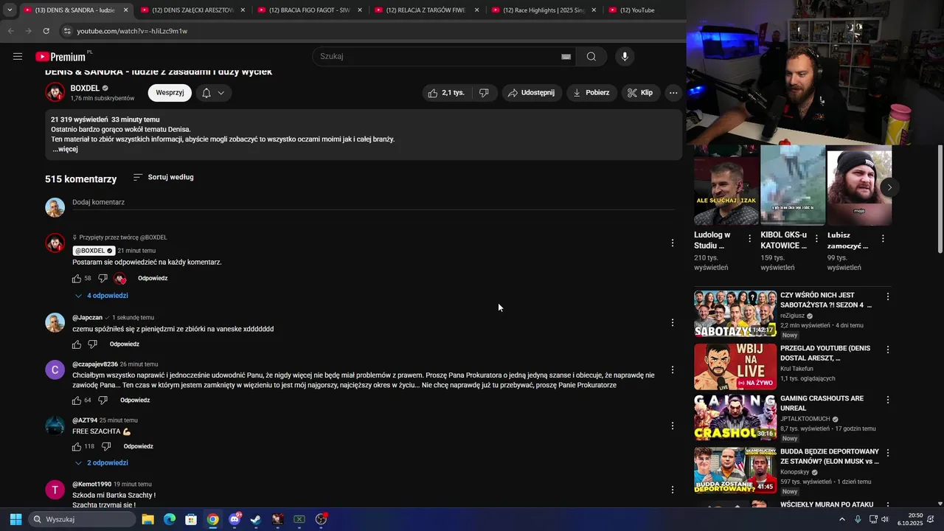Download the video with Pobierz
The width and height of the screenshot is (944, 531).
[x=592, y=93]
